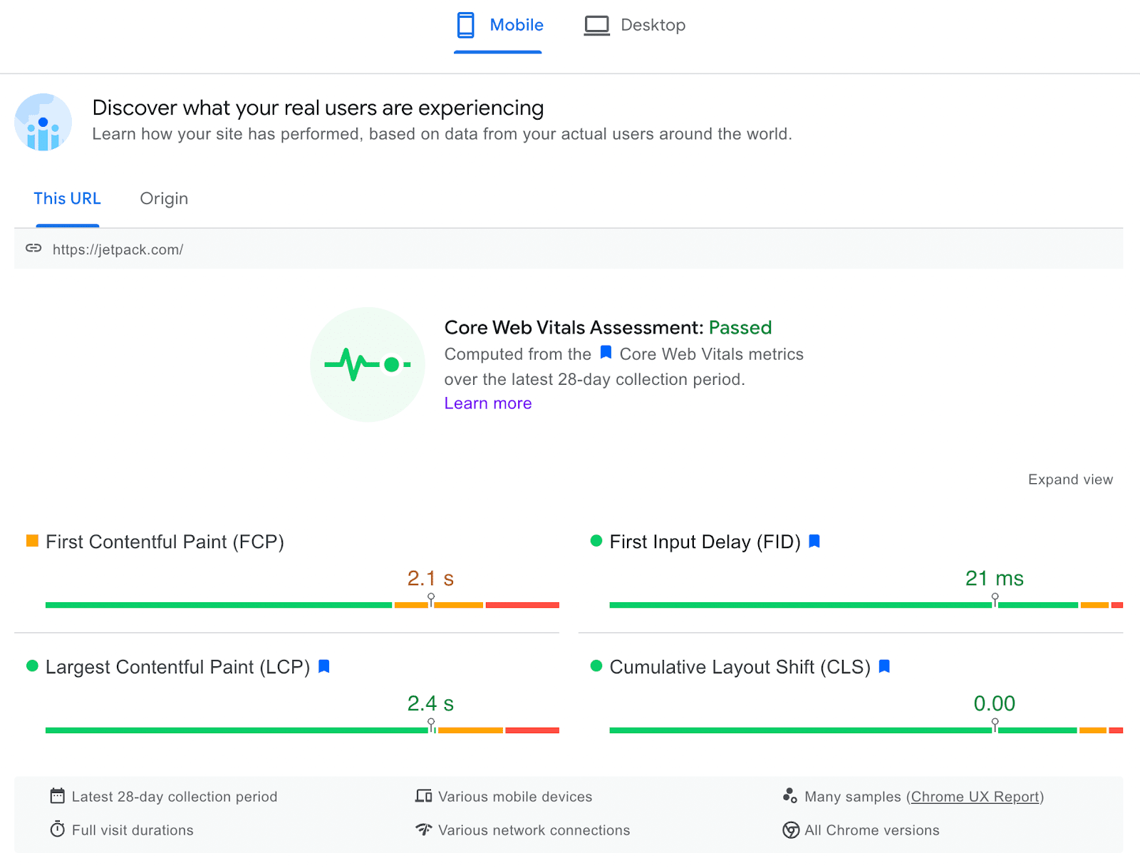Click calendar icon for 28-day collection period
Viewport: 1140px width, 868px height.
tap(58, 795)
